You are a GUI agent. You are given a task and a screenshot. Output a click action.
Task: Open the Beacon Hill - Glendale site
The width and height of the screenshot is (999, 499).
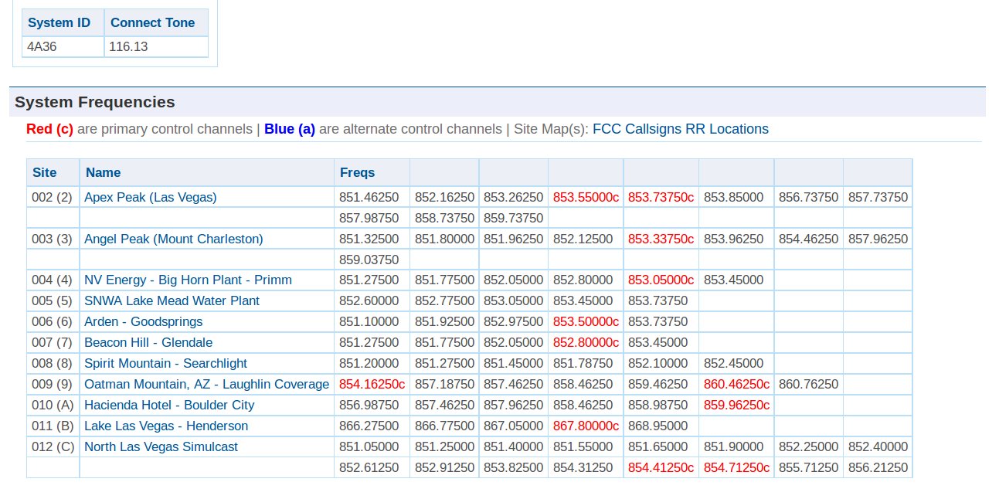(x=148, y=342)
